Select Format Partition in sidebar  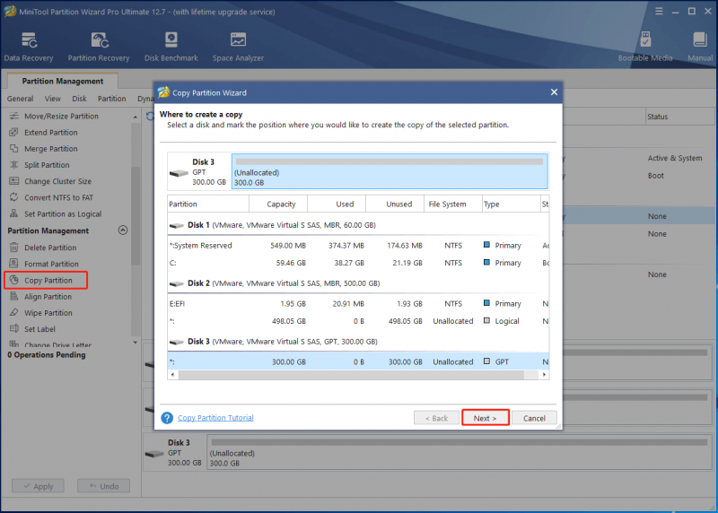tap(51, 264)
